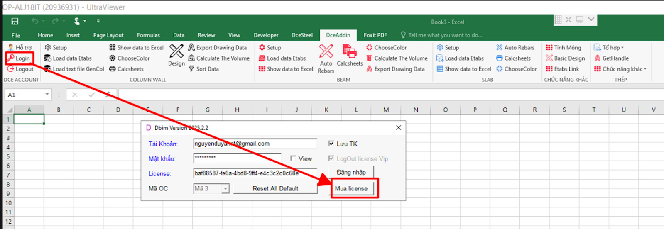664x229 pixels.
Task: Click the Tell me what you want box
Action: (x=441, y=35)
